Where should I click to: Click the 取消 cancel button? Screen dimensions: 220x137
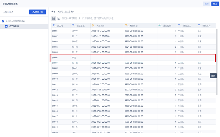(x=206, y=4)
